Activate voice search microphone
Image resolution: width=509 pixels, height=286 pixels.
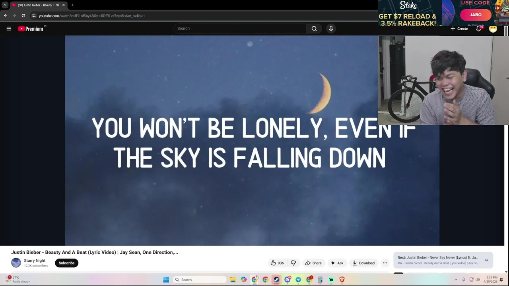(x=331, y=29)
